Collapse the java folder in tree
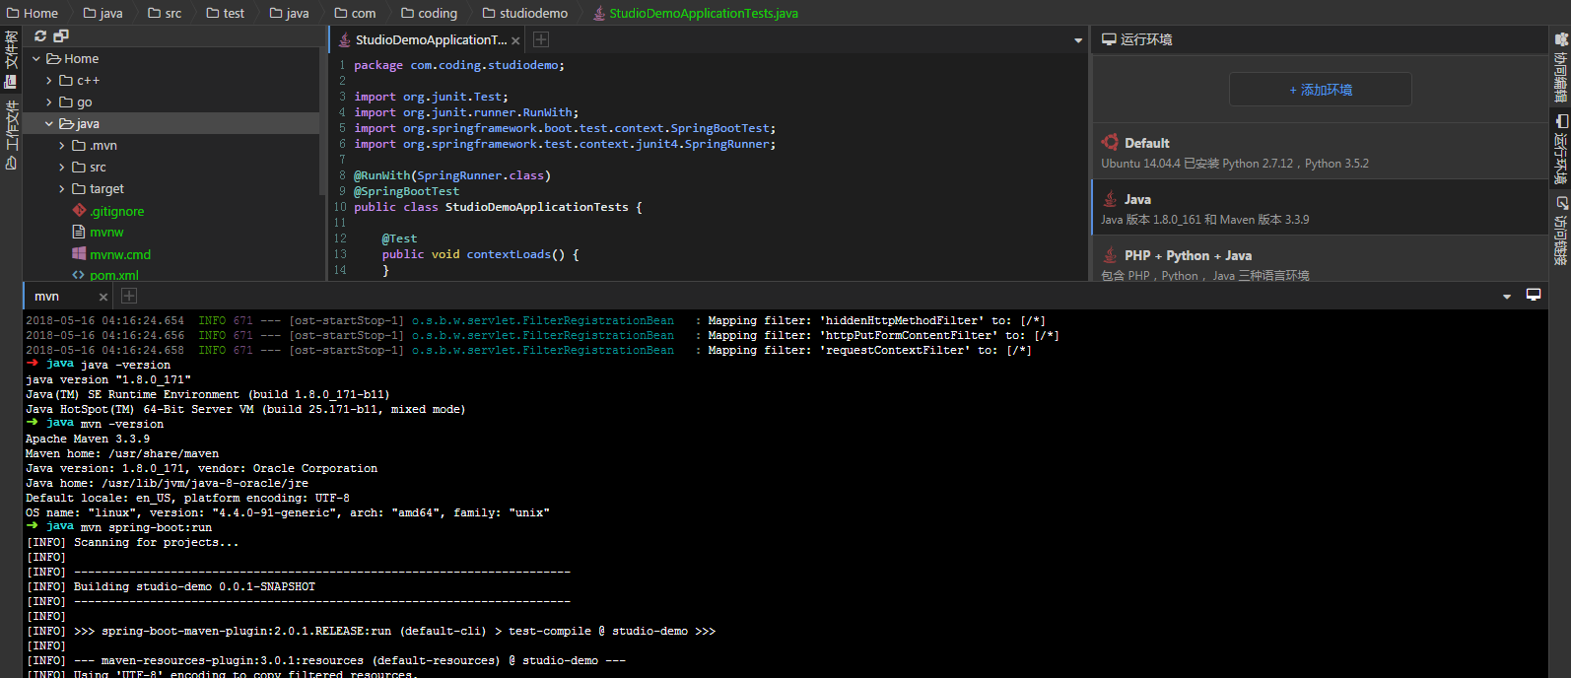This screenshot has width=1571, height=678. (x=49, y=124)
